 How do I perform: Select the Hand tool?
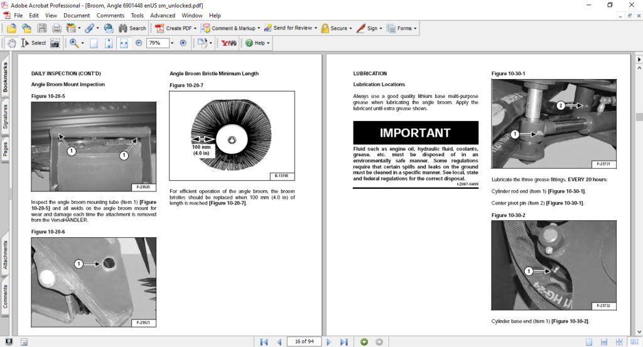[12, 43]
